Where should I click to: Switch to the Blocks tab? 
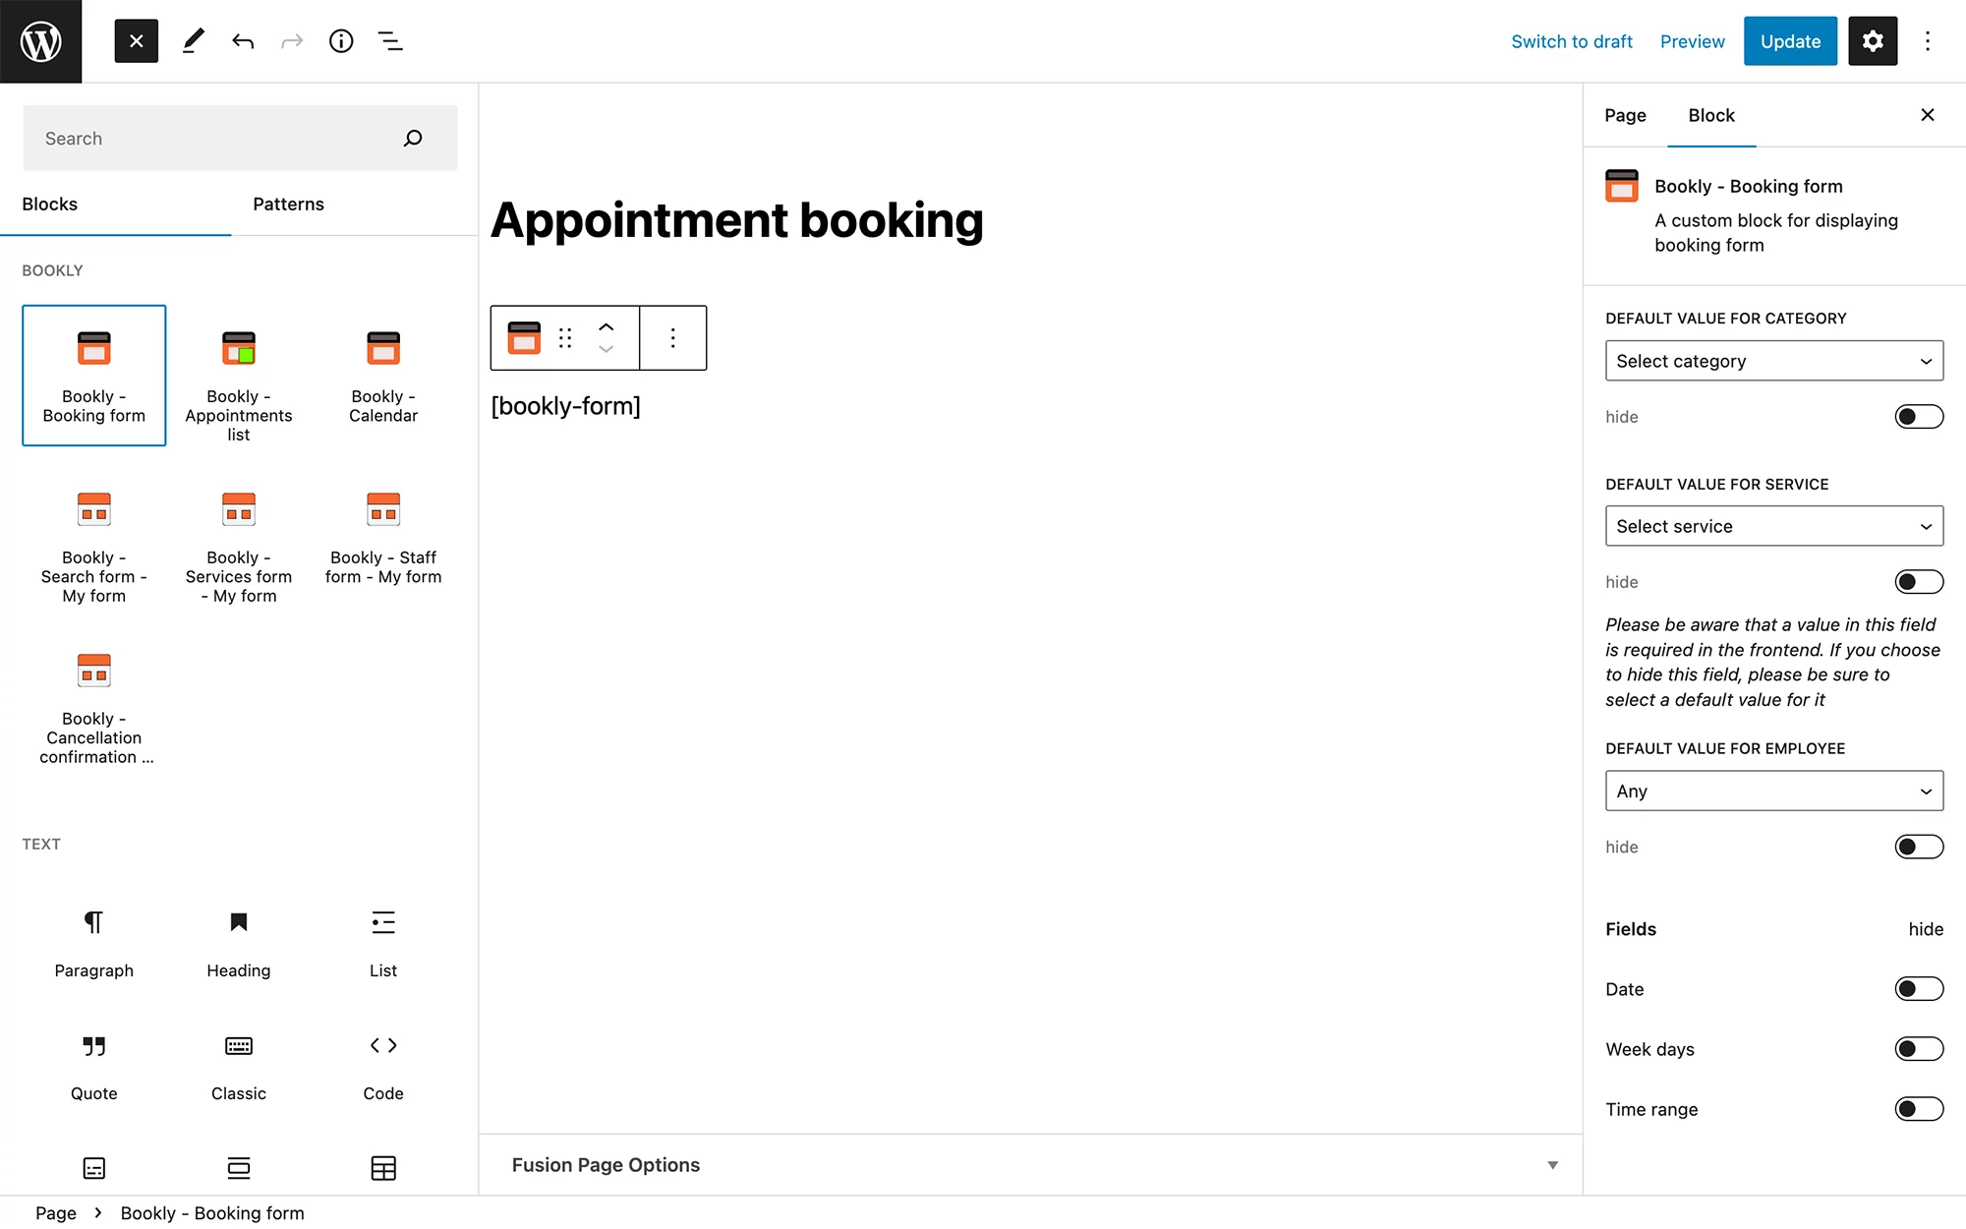click(x=116, y=205)
